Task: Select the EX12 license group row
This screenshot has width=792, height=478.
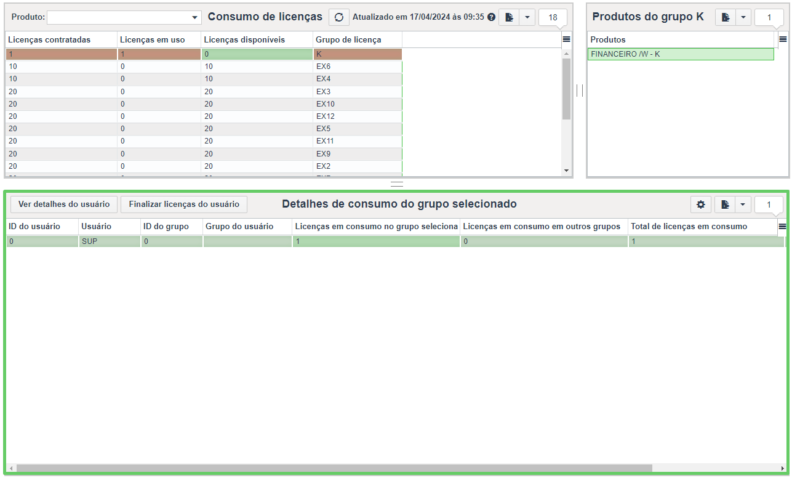Action: [x=204, y=116]
